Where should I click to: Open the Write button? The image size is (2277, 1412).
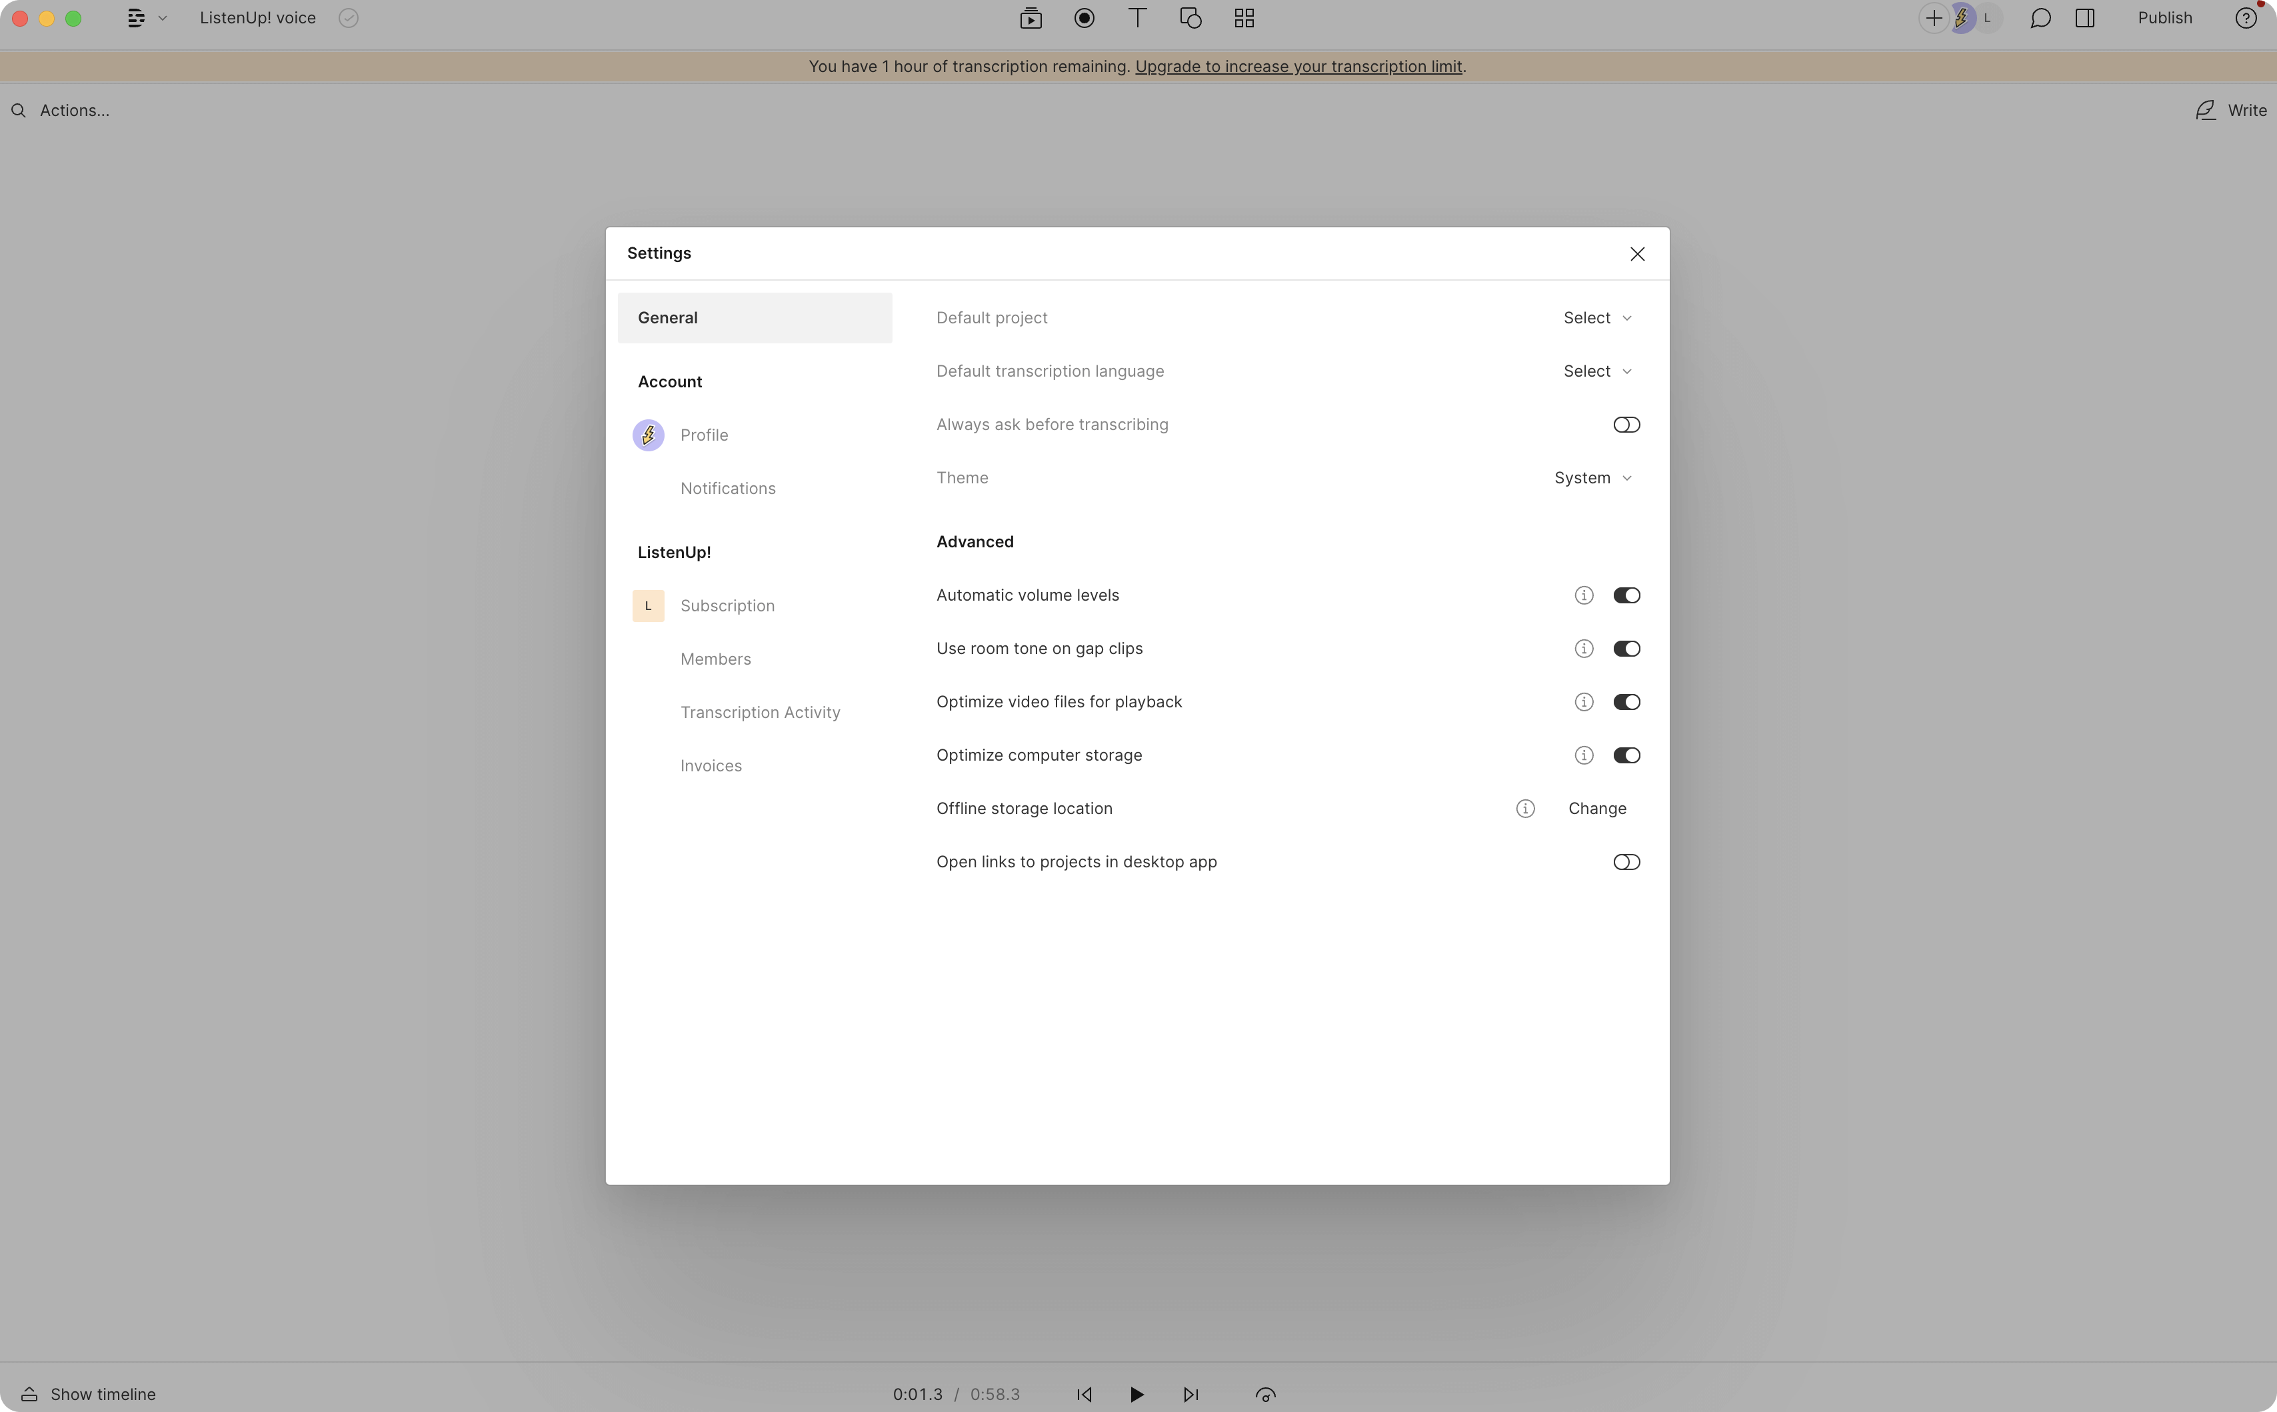[x=2230, y=110]
